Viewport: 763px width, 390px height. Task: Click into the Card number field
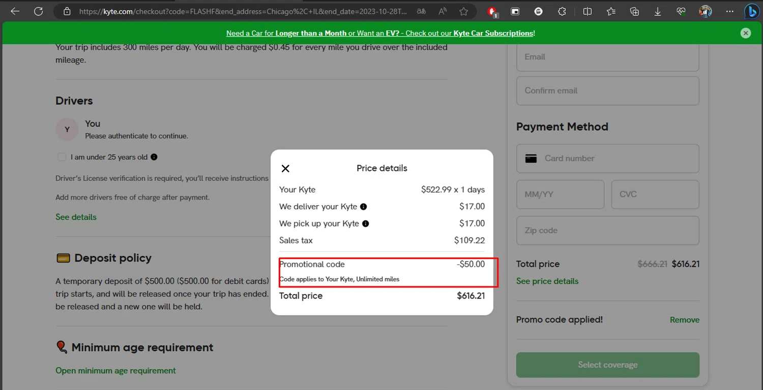click(x=608, y=158)
